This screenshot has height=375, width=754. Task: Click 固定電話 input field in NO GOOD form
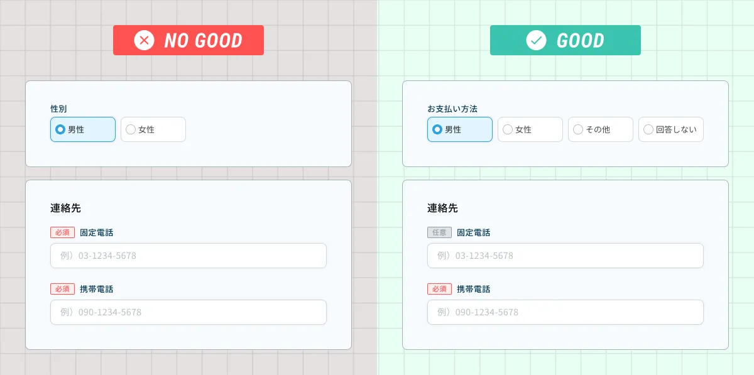pos(188,256)
